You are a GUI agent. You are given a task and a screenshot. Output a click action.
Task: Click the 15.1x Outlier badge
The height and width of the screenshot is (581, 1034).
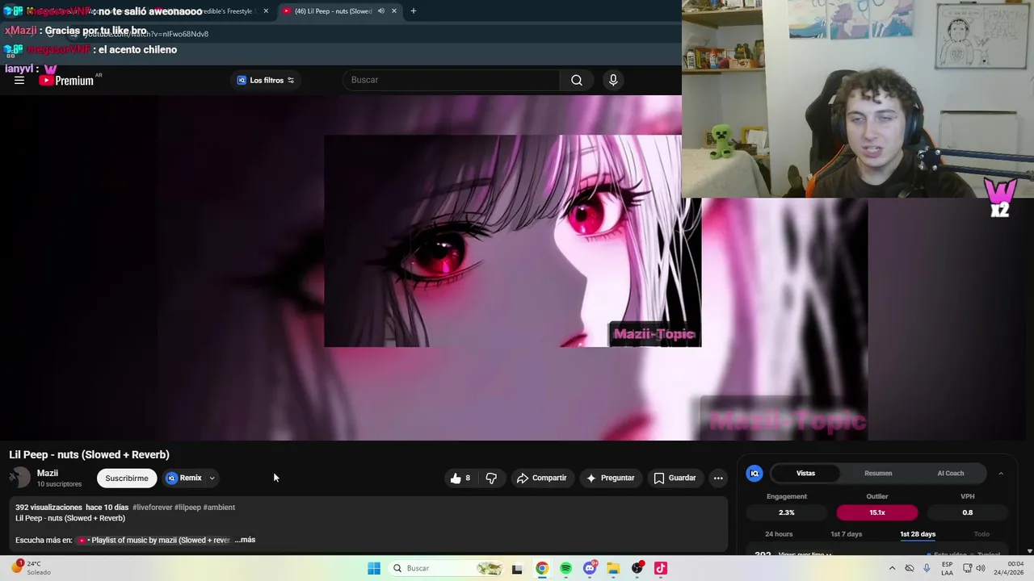click(876, 512)
